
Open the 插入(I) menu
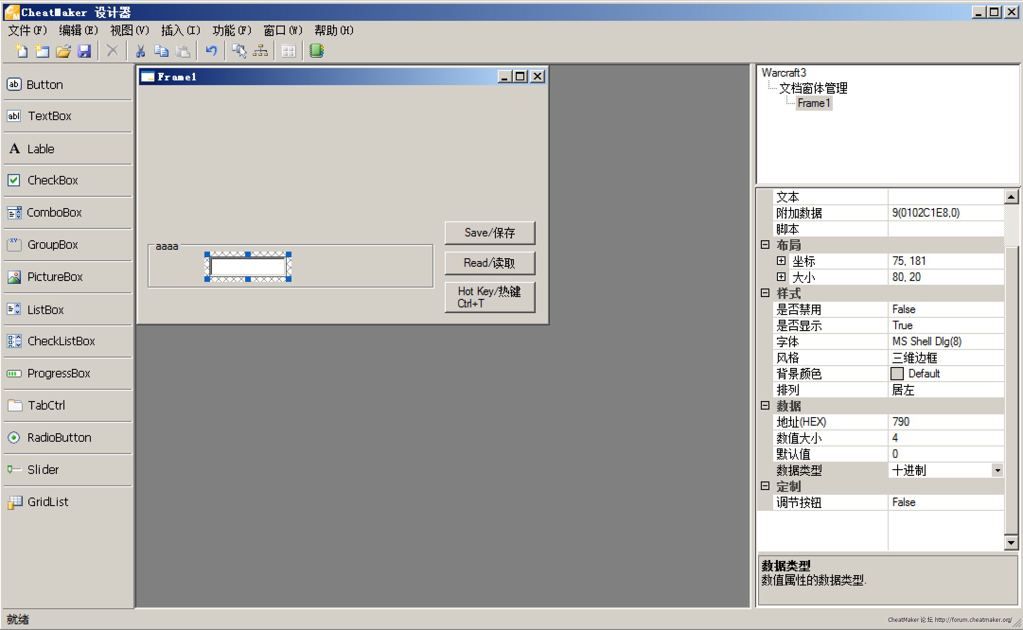[180, 31]
